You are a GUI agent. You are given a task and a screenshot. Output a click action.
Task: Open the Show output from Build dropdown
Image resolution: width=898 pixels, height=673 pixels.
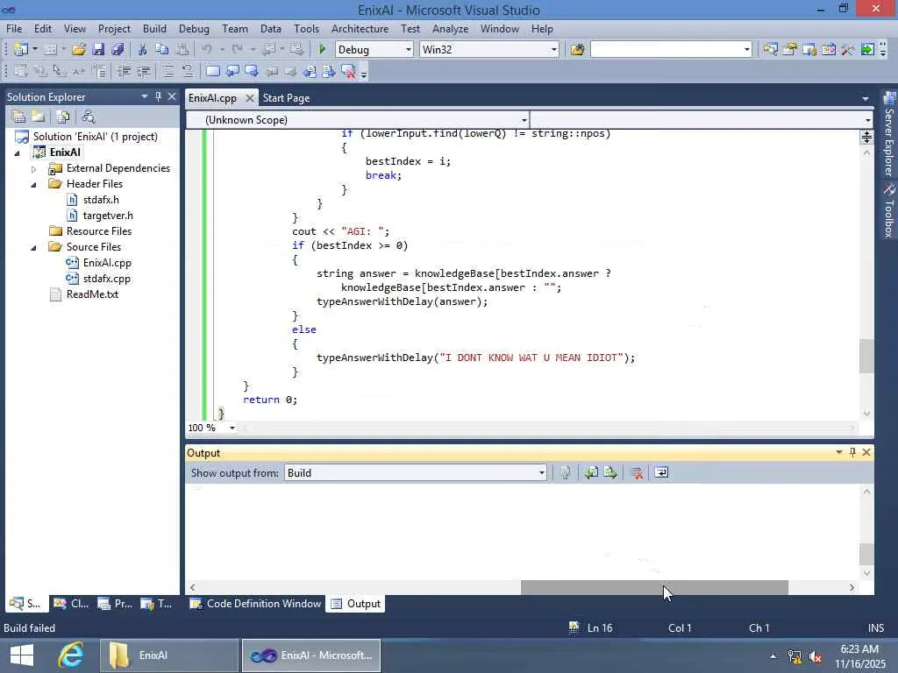coord(541,472)
